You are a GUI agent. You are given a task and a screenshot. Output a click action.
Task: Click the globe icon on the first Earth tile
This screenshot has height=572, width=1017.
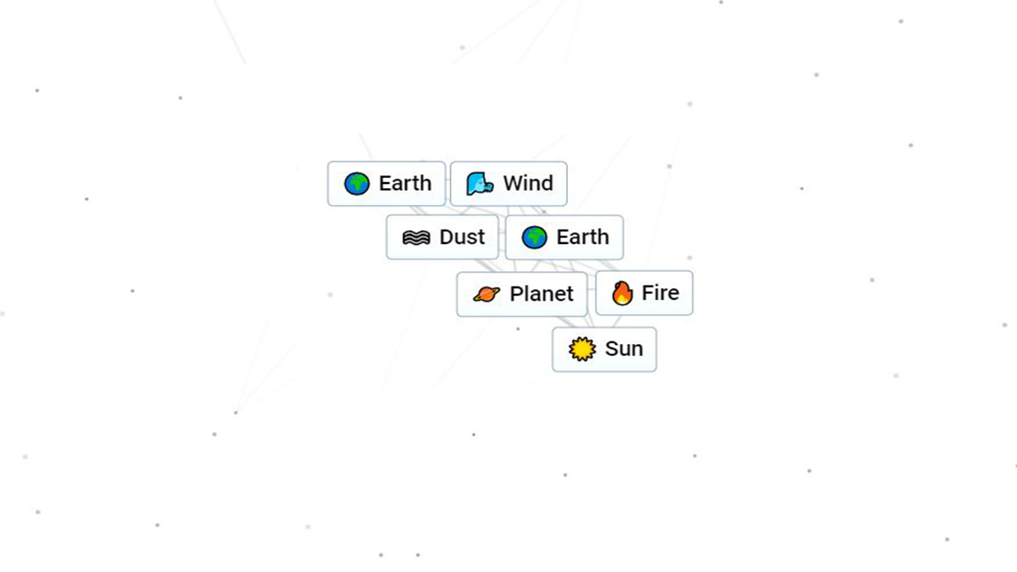(357, 183)
